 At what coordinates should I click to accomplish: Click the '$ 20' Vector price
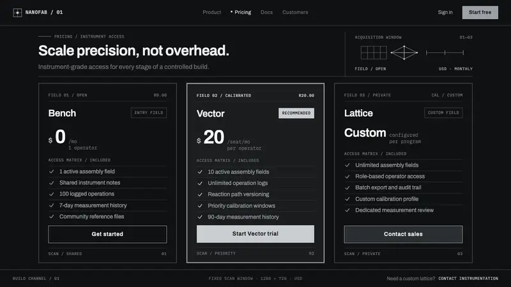coord(211,137)
